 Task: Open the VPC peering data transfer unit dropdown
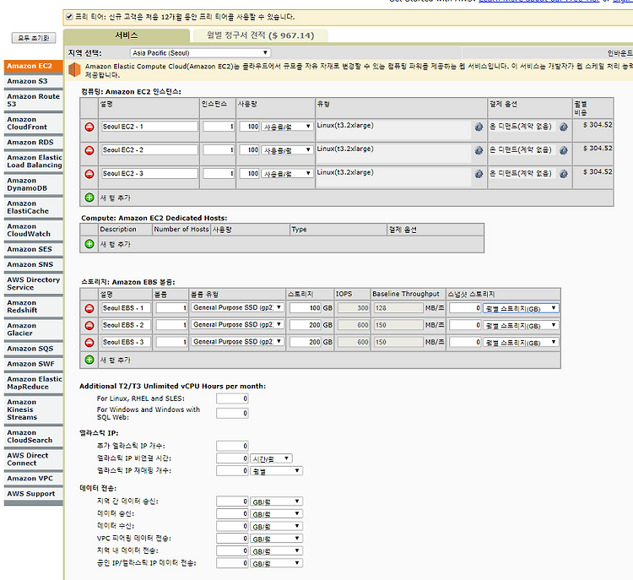276,539
